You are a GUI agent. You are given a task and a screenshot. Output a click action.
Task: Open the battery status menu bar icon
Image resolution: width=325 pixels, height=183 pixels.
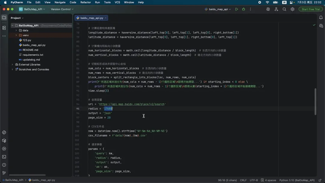coord(275,2)
